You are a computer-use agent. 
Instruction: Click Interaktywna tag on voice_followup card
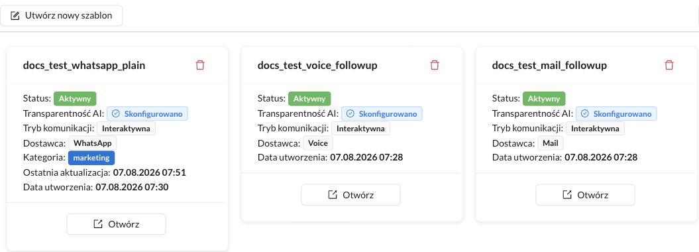tap(360, 129)
